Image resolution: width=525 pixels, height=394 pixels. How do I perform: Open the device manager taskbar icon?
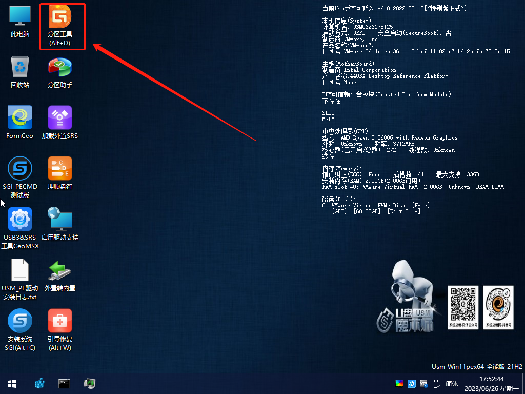pos(89,383)
